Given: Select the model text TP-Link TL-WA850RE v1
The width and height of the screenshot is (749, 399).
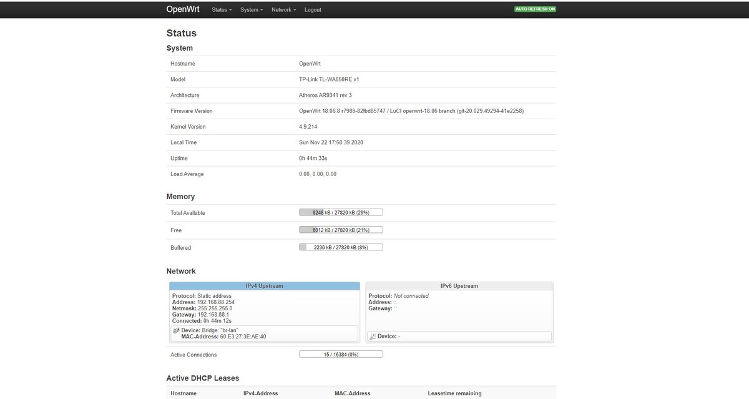Looking at the screenshot, I should 329,79.
